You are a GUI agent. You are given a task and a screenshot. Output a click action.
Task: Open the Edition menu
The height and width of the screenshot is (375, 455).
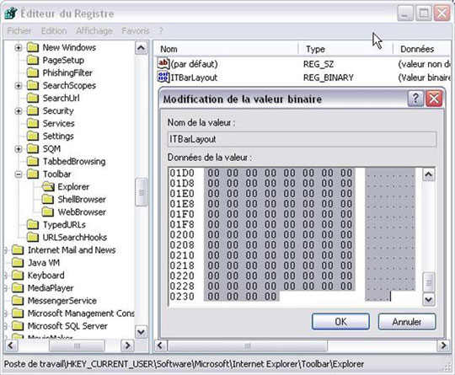[x=54, y=31]
